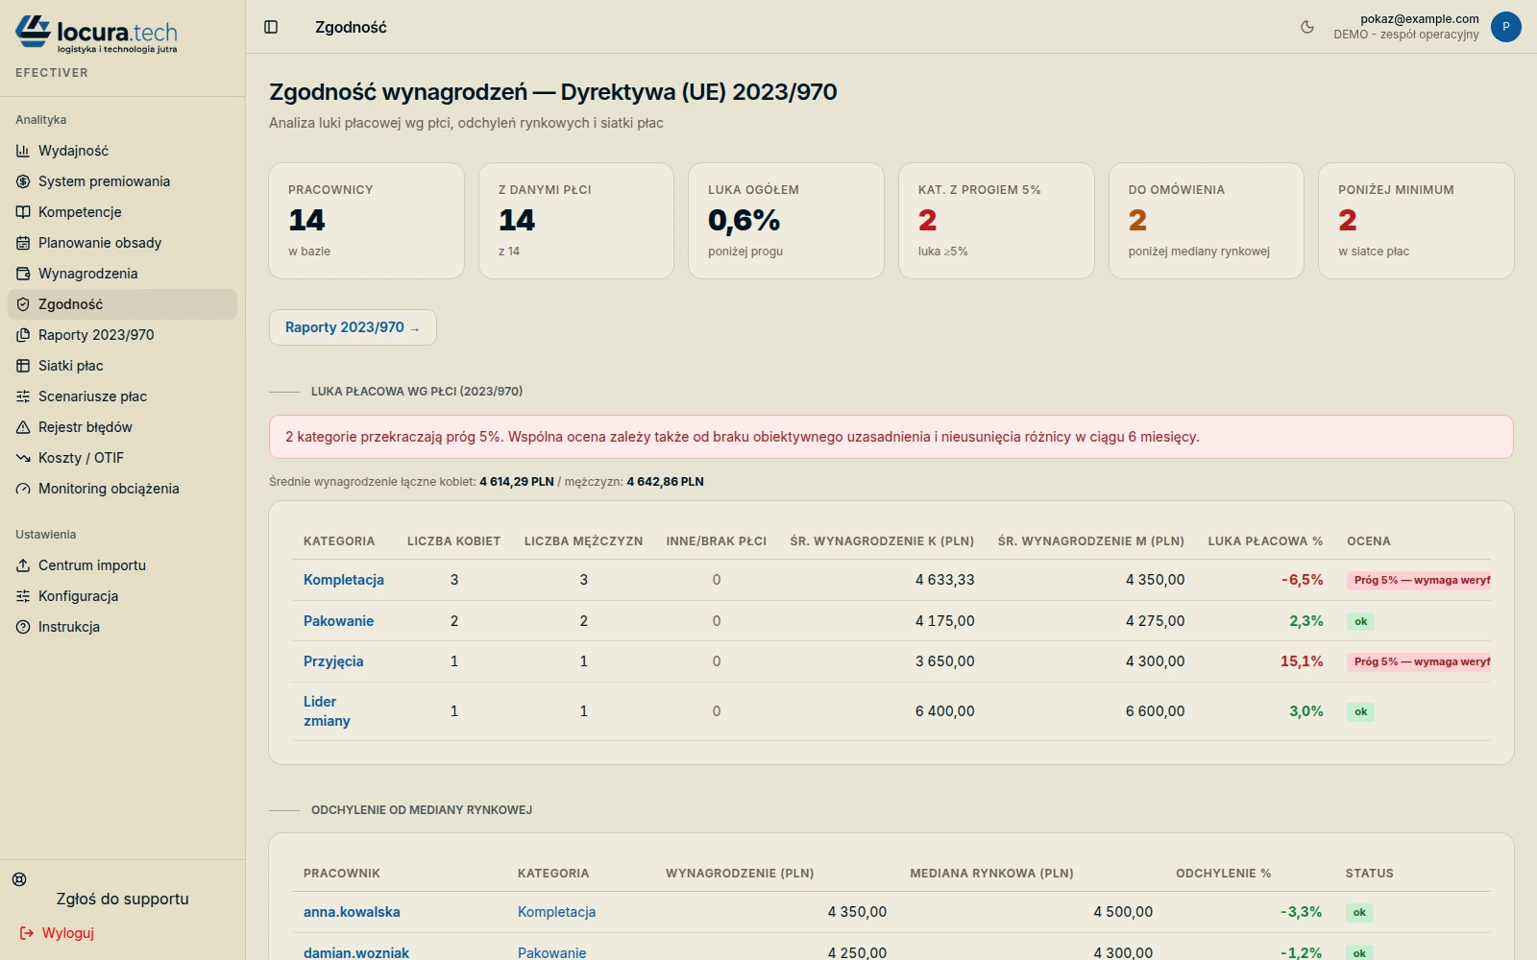Click Zgłoś do supportu

[122, 900]
